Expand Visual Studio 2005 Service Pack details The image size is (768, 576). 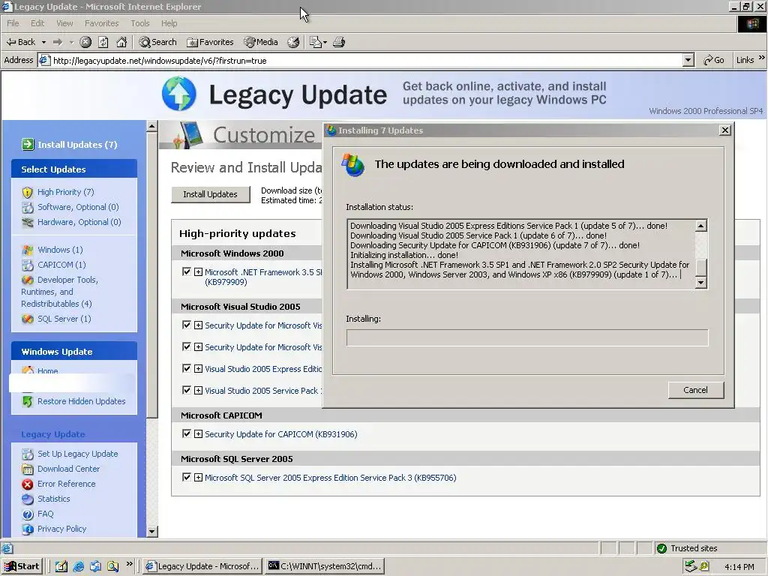198,390
